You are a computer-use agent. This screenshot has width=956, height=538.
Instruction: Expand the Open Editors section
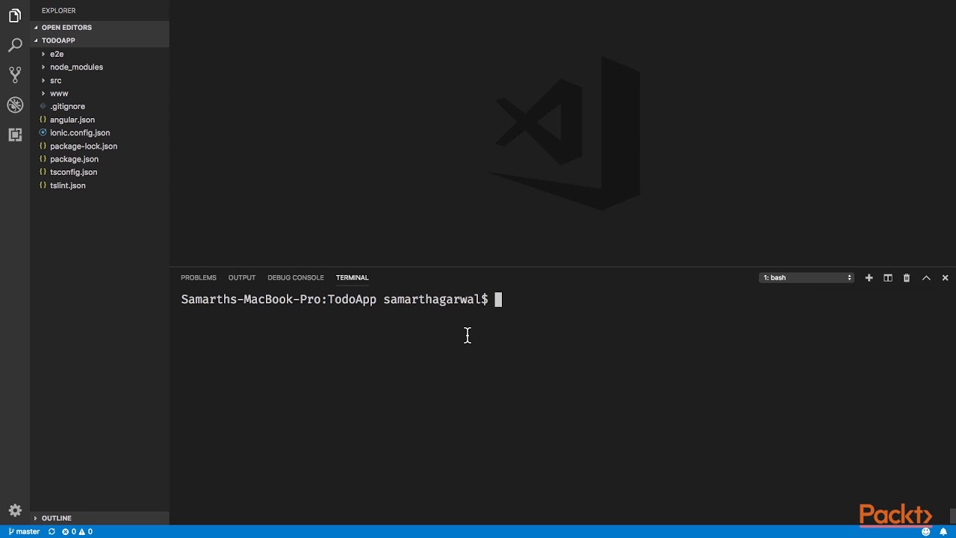pyautogui.click(x=100, y=28)
